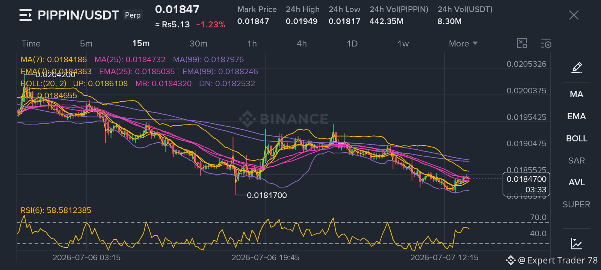Select the 5m timeframe
The height and width of the screenshot is (270, 601).
[86, 43]
